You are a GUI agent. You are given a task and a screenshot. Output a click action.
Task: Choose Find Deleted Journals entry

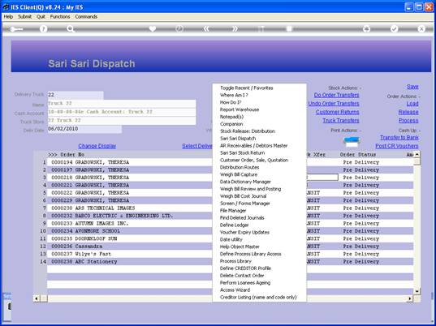(x=242, y=218)
